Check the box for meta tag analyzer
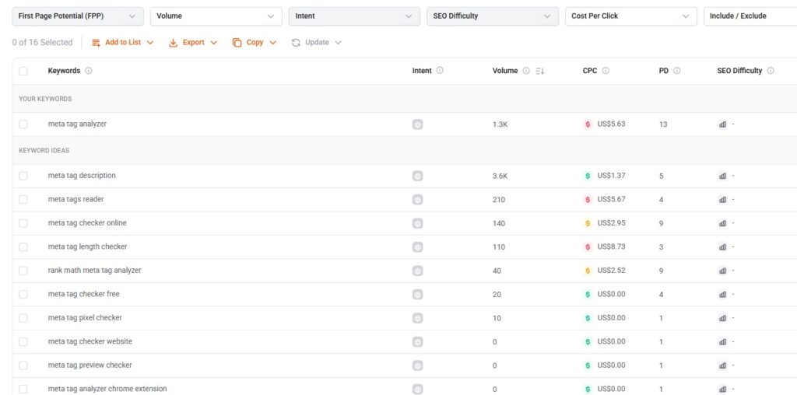The width and height of the screenshot is (797, 395). click(x=23, y=124)
